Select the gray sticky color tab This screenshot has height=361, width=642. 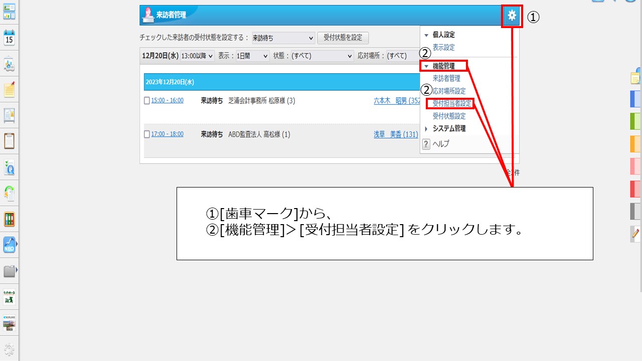[x=636, y=212]
